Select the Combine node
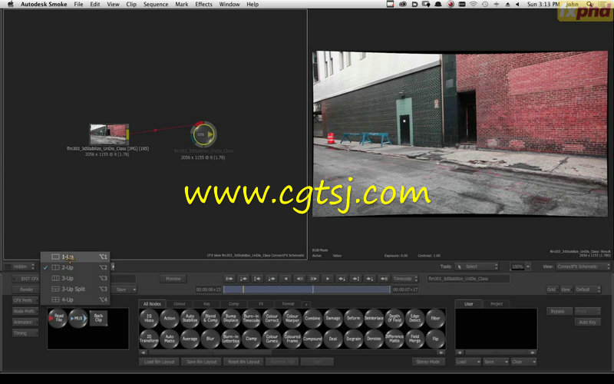614x384 pixels. (312, 318)
